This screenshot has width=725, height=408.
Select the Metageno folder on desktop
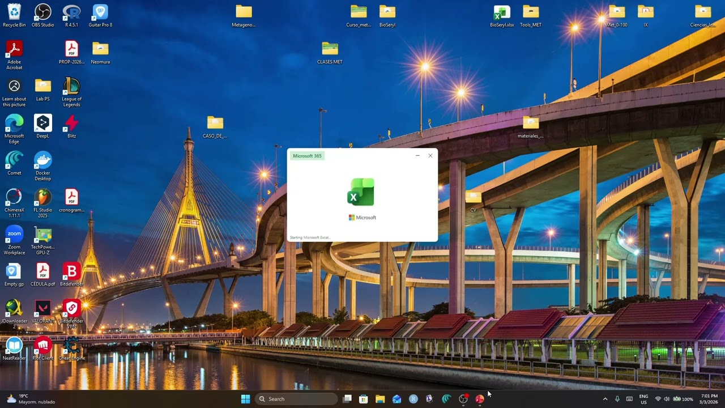(x=244, y=16)
